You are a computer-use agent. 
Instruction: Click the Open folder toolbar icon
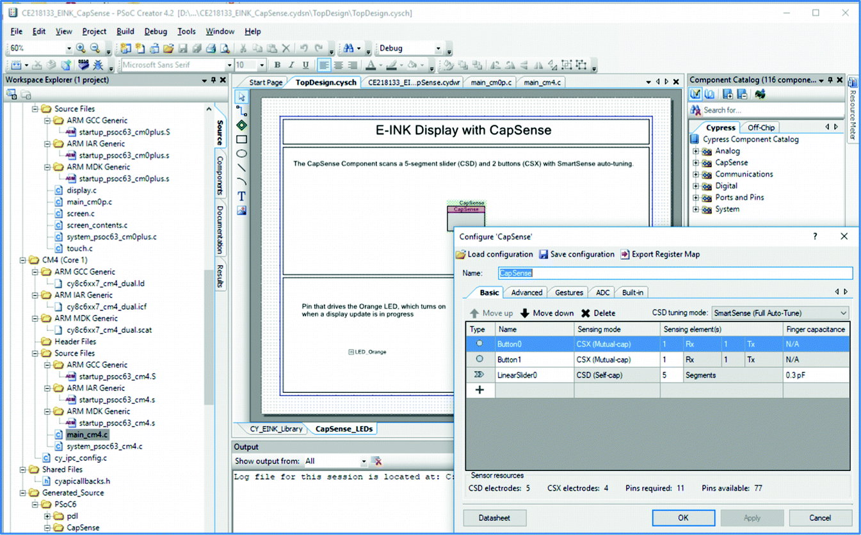(x=168, y=49)
